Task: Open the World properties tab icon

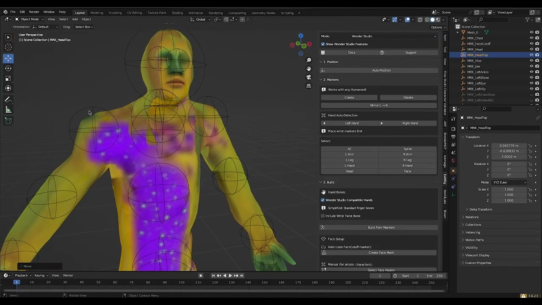Action: (453, 161)
